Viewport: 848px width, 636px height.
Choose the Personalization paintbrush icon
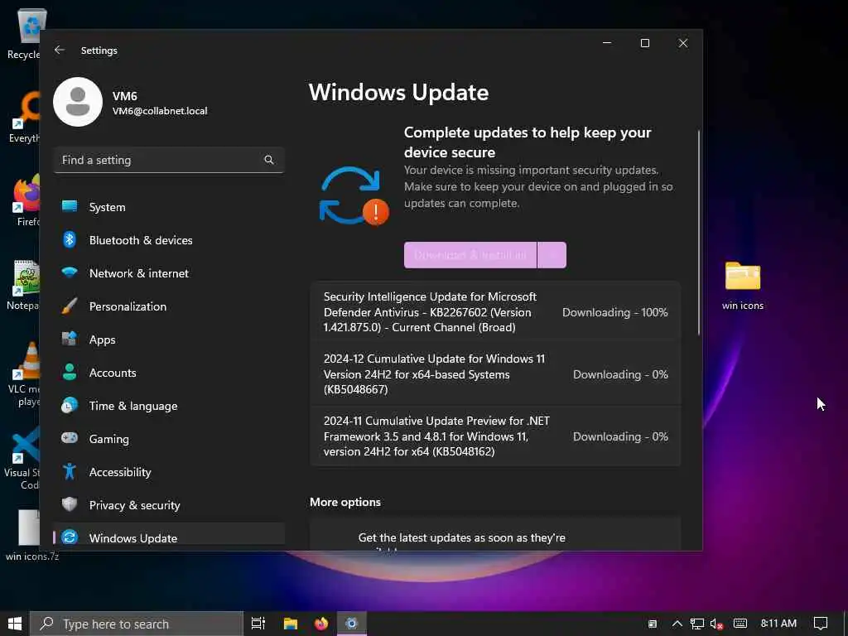click(x=70, y=306)
